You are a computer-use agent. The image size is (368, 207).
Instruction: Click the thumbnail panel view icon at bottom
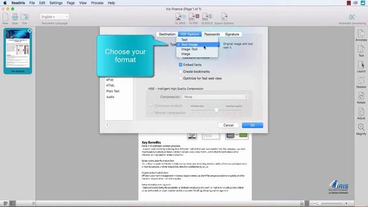tap(13, 203)
